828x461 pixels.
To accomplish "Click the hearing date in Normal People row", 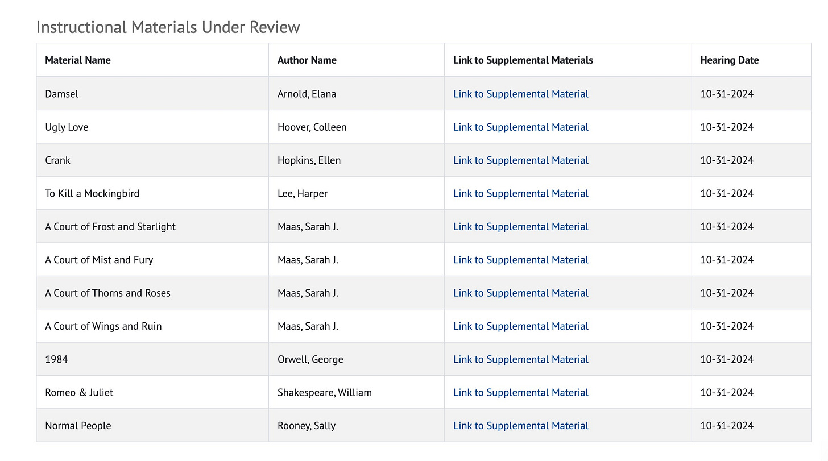I will [x=727, y=426].
